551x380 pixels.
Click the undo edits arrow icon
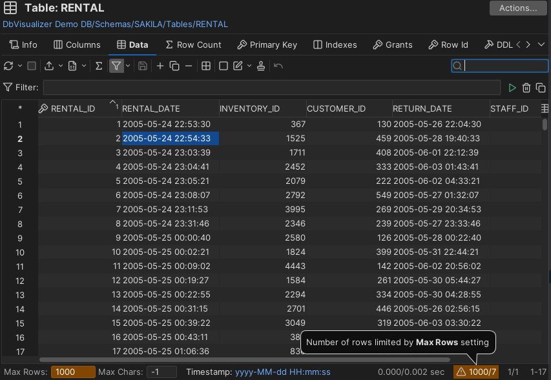278,66
